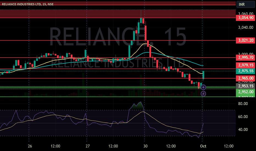This screenshot has width=256, height=151.
Task: Click the Oct label on time axis
Action: coord(203,146)
